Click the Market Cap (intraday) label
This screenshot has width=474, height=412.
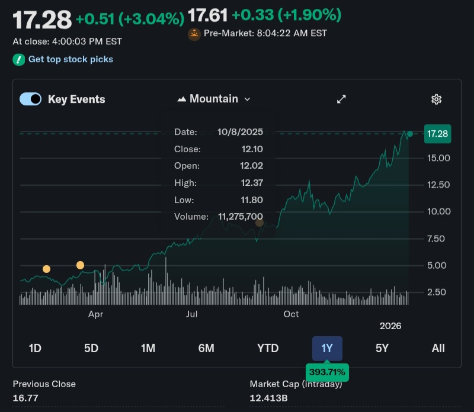pos(296,384)
